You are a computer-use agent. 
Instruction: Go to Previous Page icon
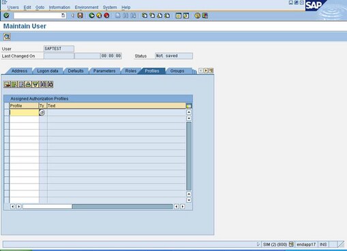[x=152, y=16]
